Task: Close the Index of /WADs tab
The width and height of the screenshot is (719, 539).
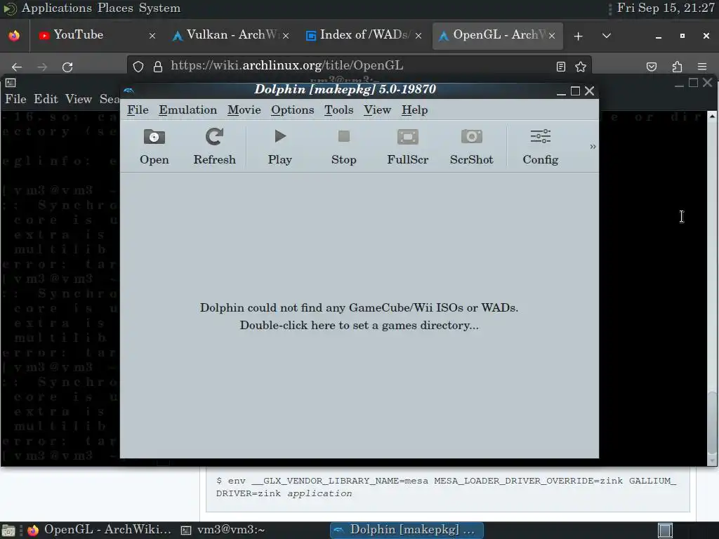Action: click(x=418, y=35)
